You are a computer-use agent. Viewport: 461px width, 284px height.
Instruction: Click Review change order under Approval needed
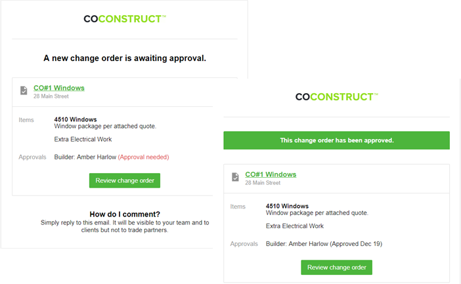point(125,180)
